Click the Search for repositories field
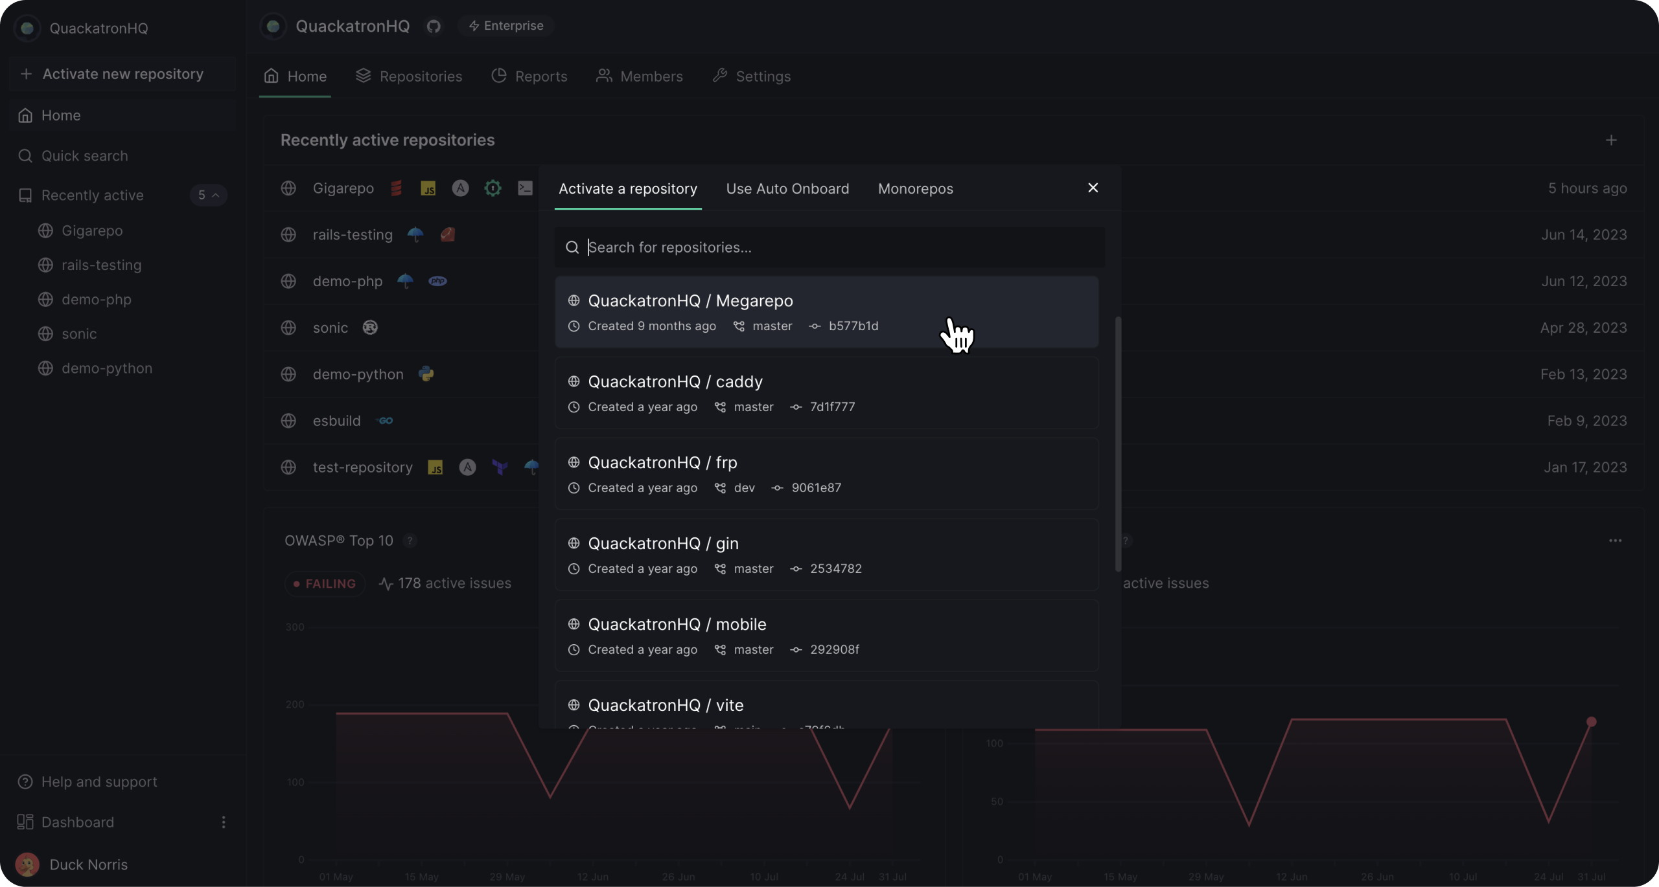Image resolution: width=1659 pixels, height=887 pixels. click(829, 247)
